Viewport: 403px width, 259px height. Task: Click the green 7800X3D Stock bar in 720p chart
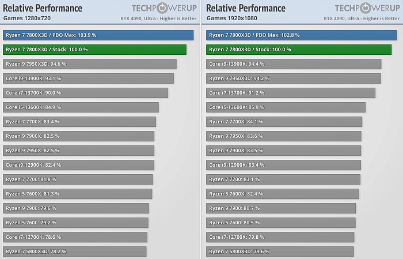(x=94, y=50)
